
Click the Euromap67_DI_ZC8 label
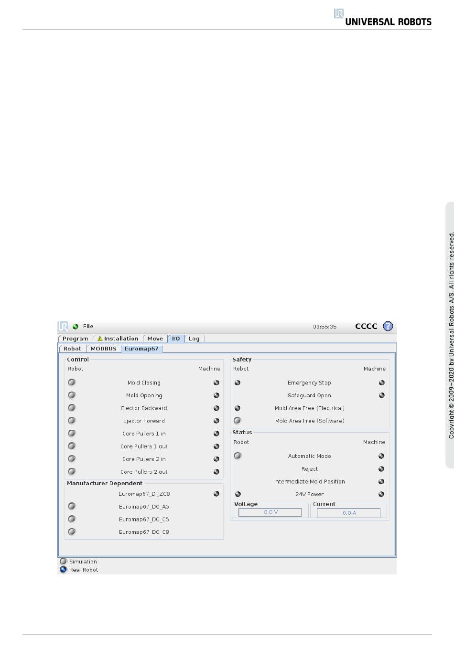tap(144, 494)
